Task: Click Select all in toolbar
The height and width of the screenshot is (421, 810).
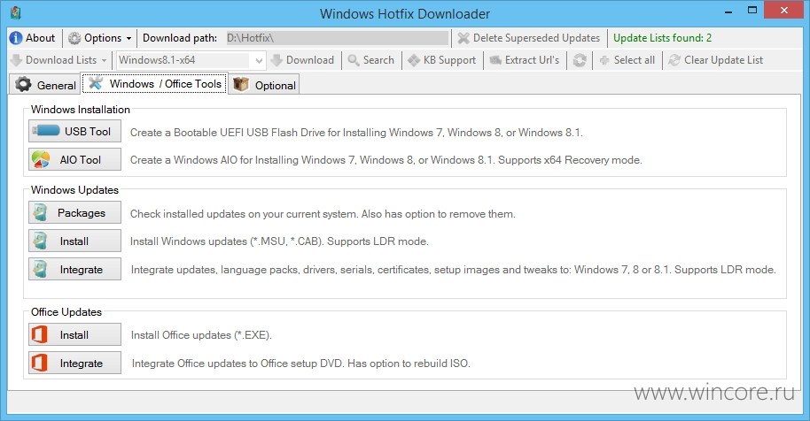Action: [x=627, y=60]
